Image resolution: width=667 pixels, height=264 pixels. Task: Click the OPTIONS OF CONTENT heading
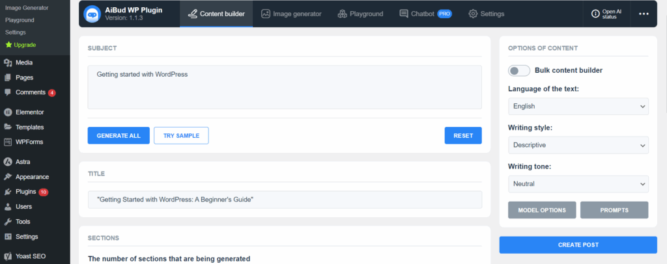[543, 48]
